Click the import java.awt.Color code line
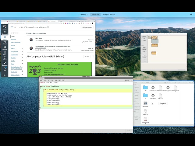 49,83
